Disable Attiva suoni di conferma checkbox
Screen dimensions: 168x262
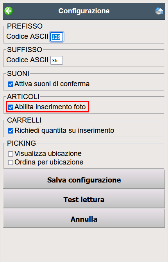[x=11, y=84]
